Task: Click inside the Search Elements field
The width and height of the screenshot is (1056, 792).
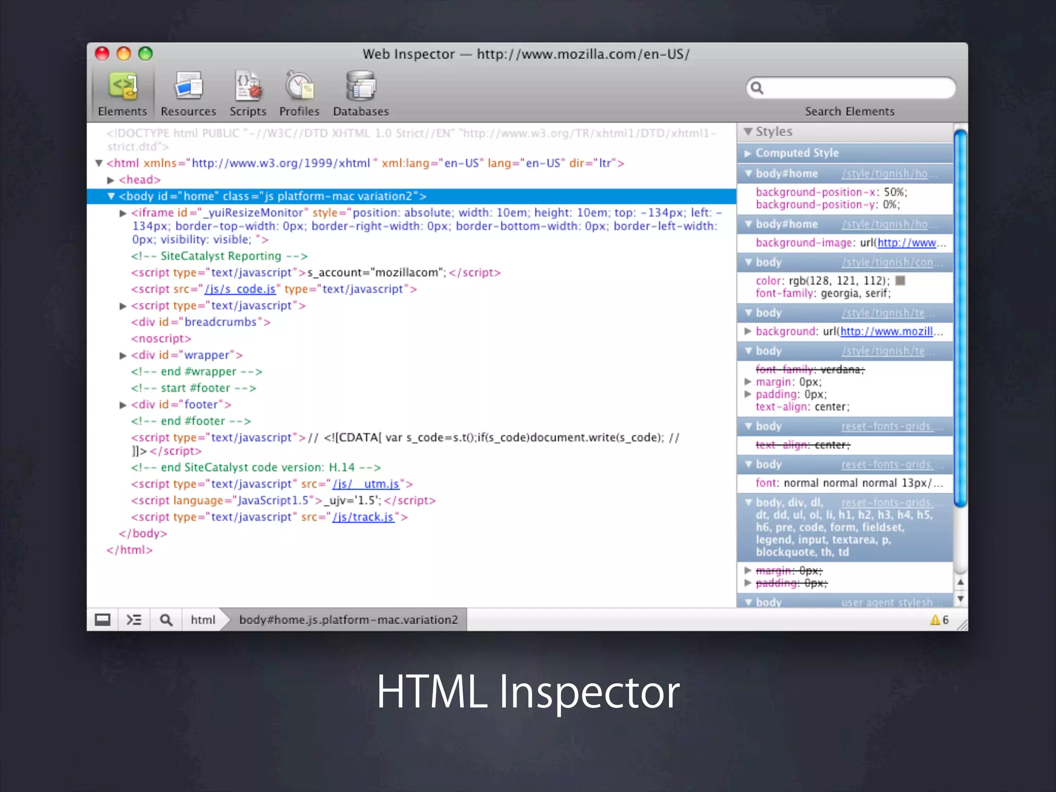Action: pos(851,88)
